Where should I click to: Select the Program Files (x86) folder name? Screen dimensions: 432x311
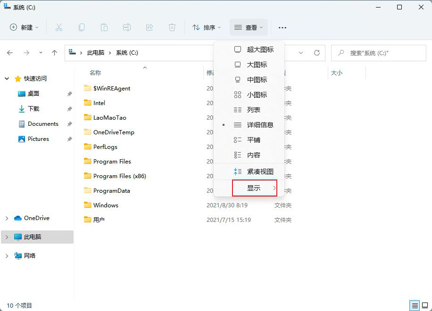[120, 176]
